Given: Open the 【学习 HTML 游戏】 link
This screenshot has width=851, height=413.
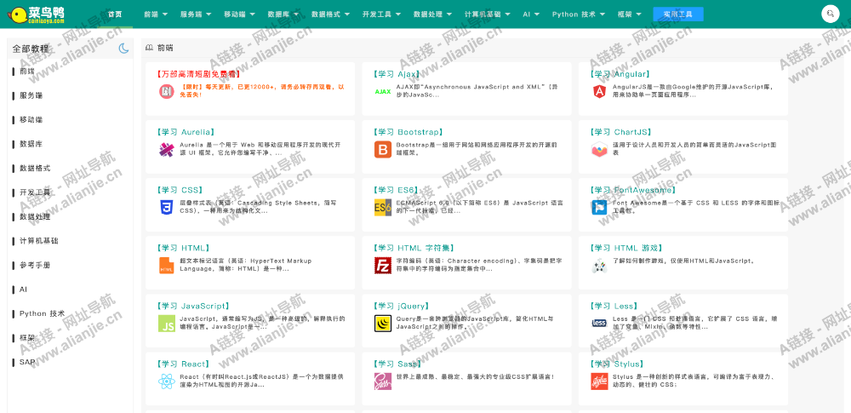Looking at the screenshot, I should pyautogui.click(x=627, y=248).
